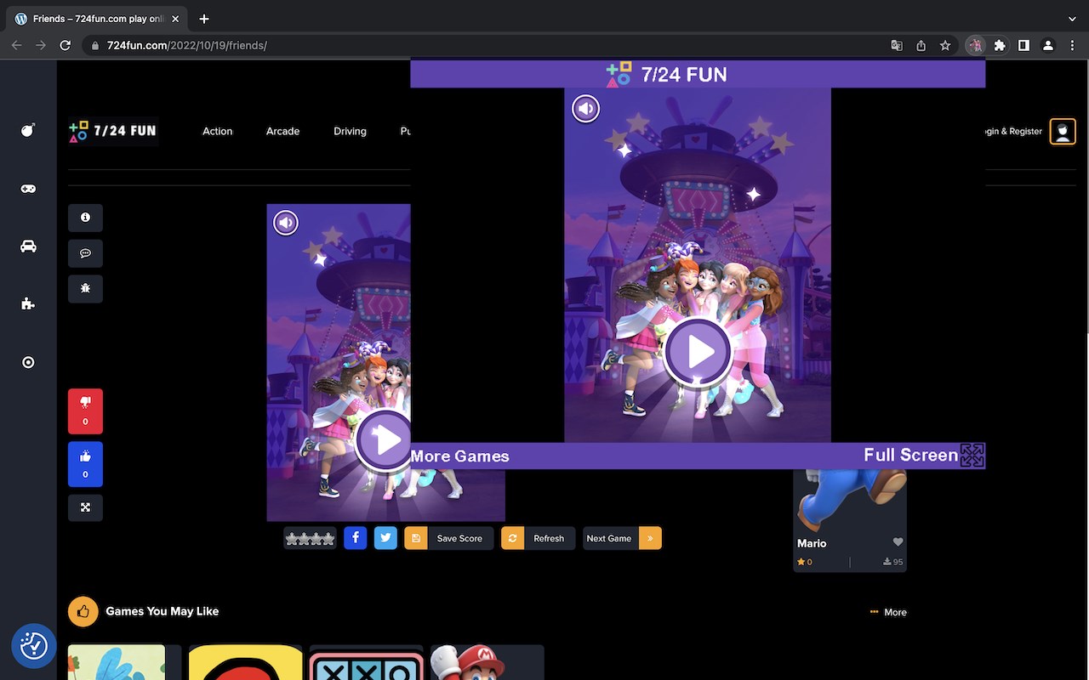The height and width of the screenshot is (680, 1089).
Task: Share the game on Facebook
Action: coord(355,538)
